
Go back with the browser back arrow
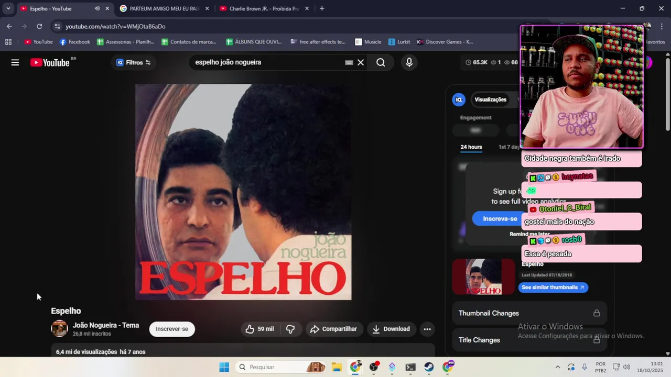(9, 26)
